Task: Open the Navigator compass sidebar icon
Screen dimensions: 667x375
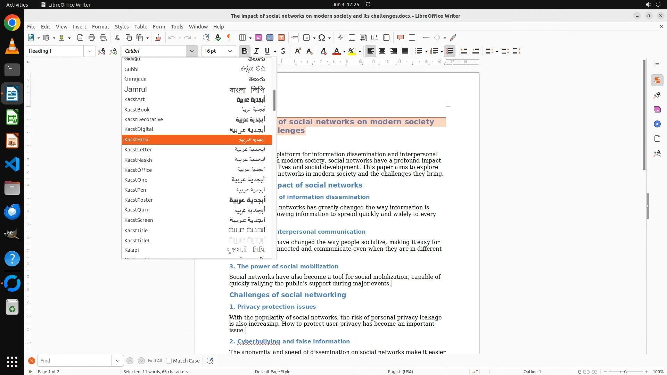Action: tap(657, 124)
